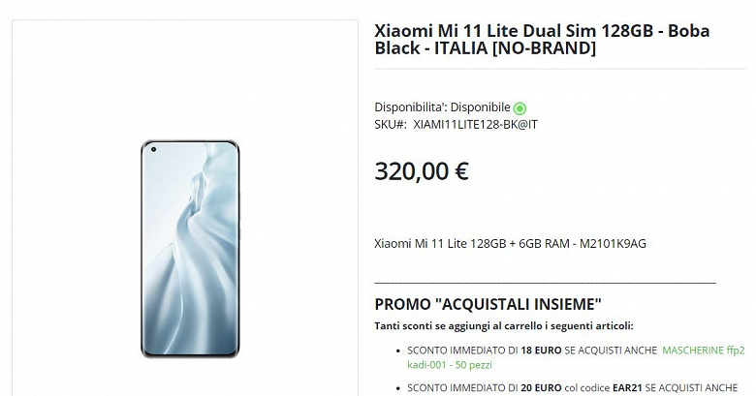Open the Xiaomi Mi 11 Lite product image
This screenshot has height=396, width=756.
tap(190, 249)
